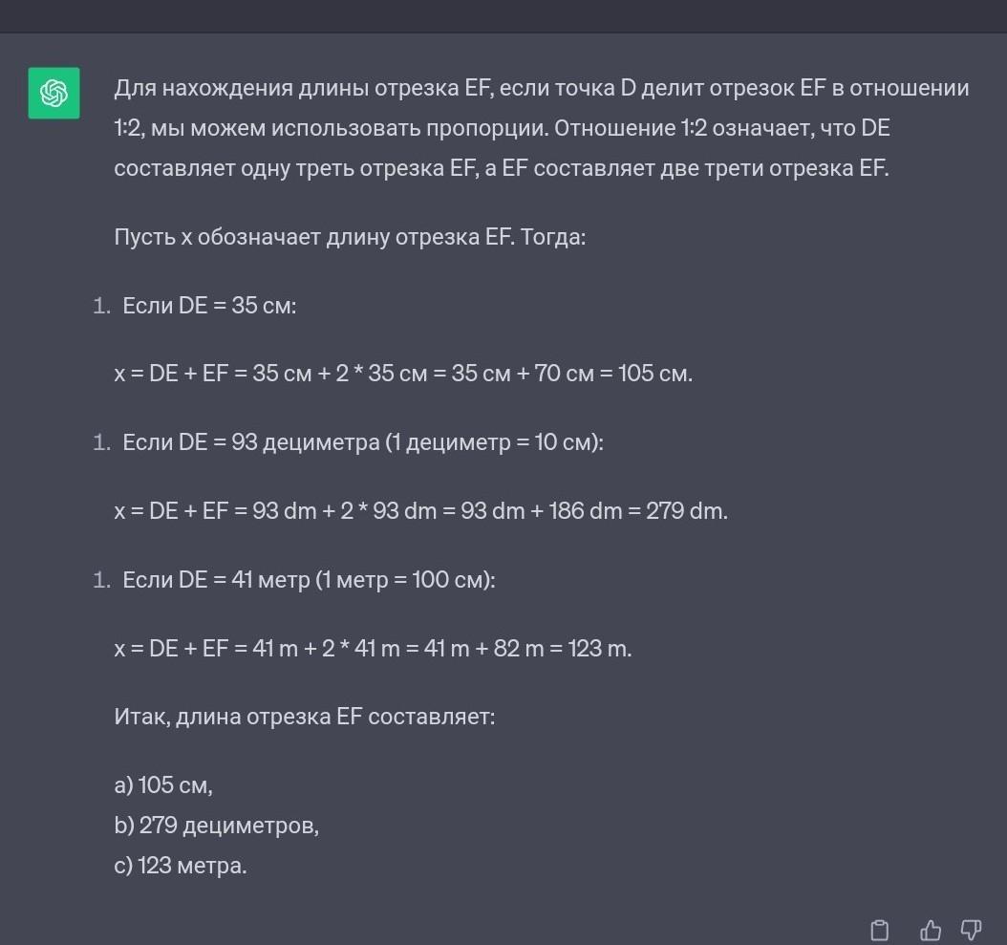Click answer "a) 105 см,"
This screenshot has width=1007, height=945.
click(163, 785)
